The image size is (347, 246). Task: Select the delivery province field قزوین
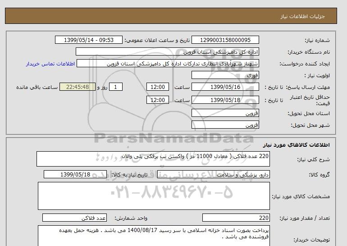(x=225, y=113)
